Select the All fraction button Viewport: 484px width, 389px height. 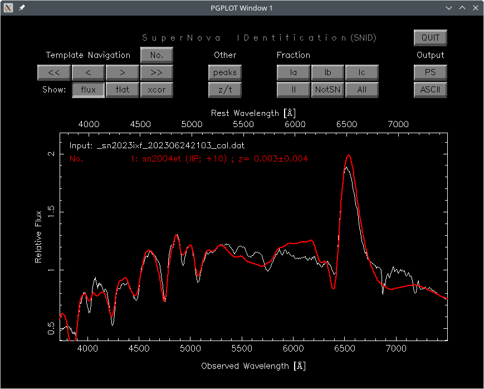click(362, 90)
